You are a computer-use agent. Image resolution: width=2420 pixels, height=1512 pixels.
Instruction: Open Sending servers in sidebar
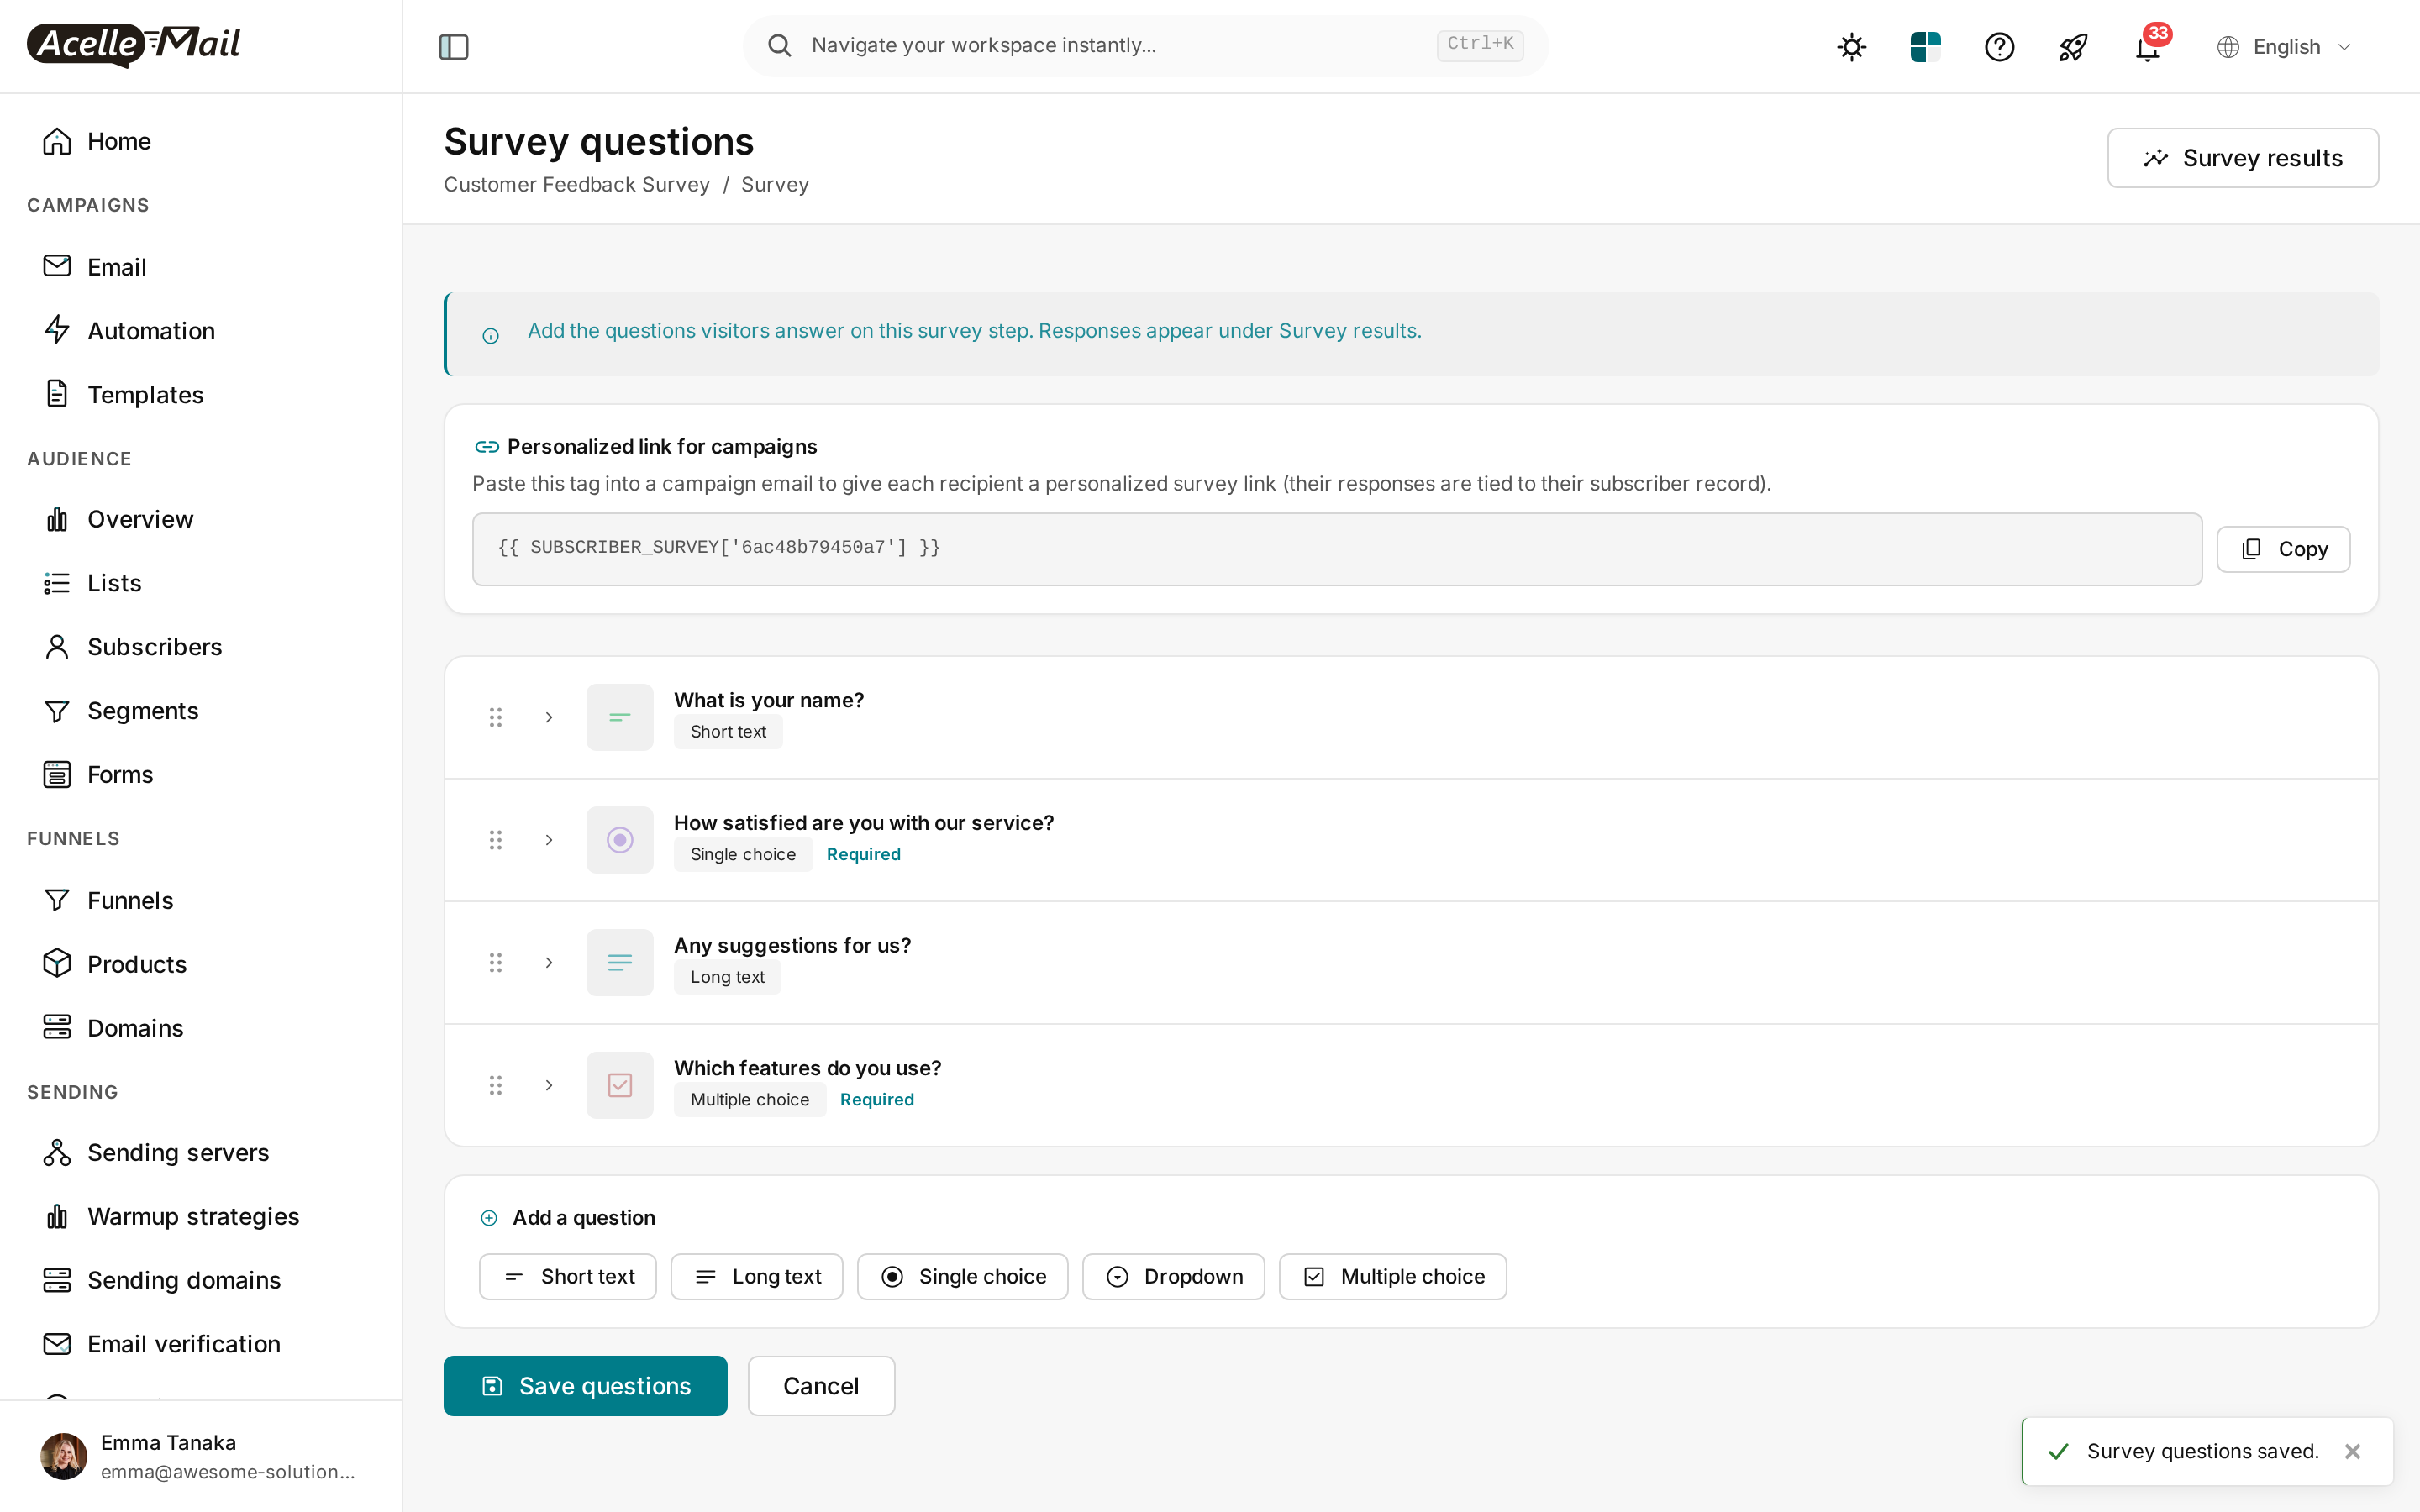[178, 1153]
